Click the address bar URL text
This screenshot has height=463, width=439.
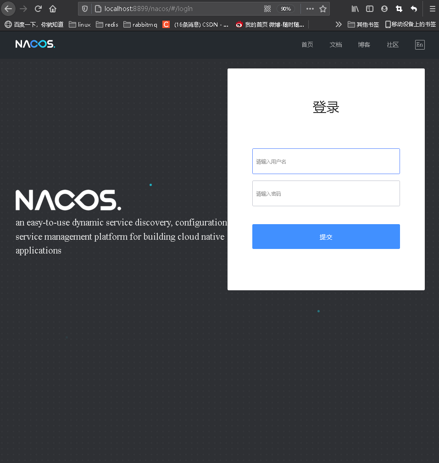tap(148, 9)
